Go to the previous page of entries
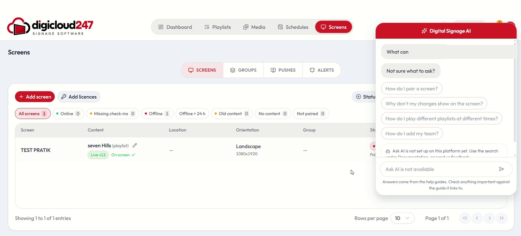 (477, 218)
